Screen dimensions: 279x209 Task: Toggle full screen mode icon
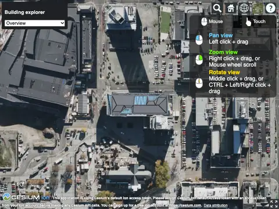tap(274, 204)
